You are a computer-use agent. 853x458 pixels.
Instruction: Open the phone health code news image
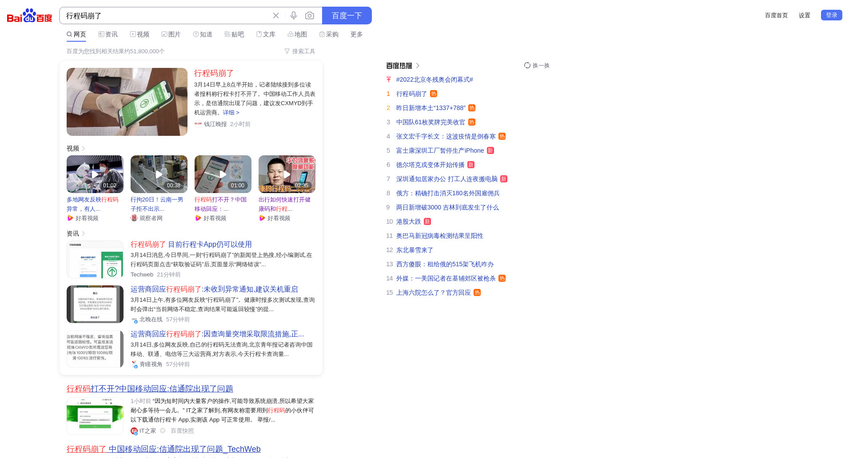coord(127,102)
